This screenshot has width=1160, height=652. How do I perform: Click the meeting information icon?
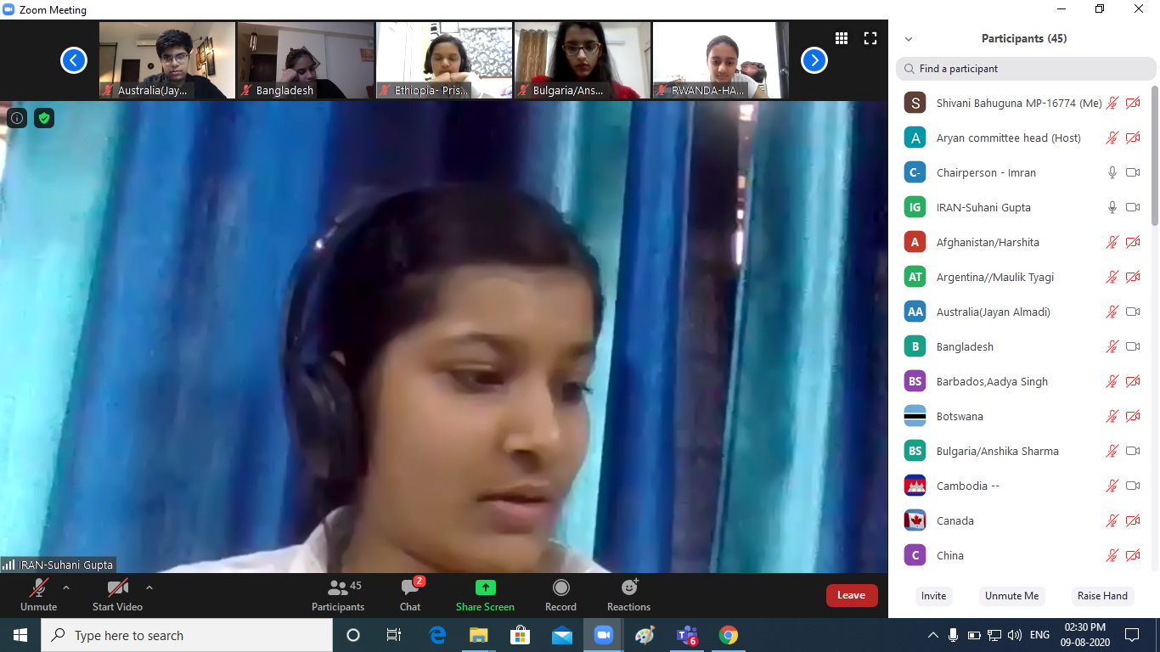pos(17,118)
